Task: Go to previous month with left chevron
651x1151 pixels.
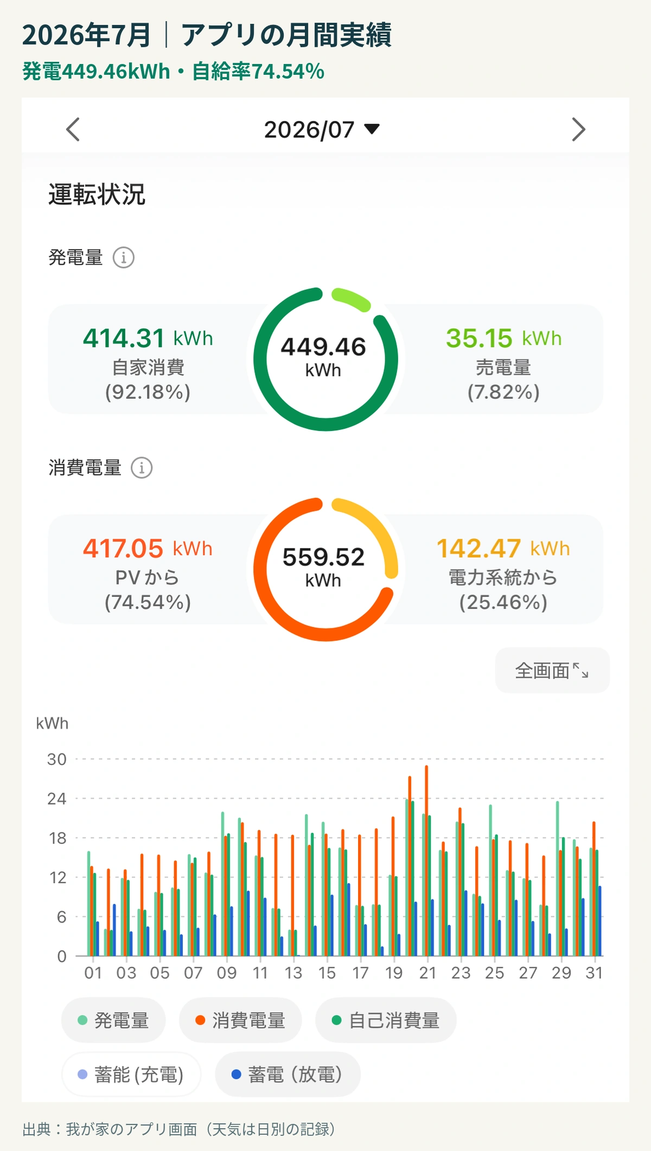Action: [73, 129]
